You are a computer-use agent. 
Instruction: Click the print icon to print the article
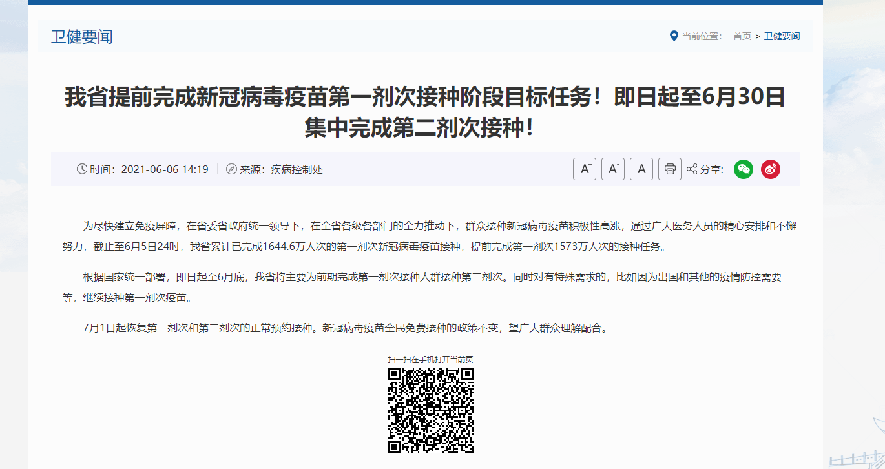[x=670, y=169]
